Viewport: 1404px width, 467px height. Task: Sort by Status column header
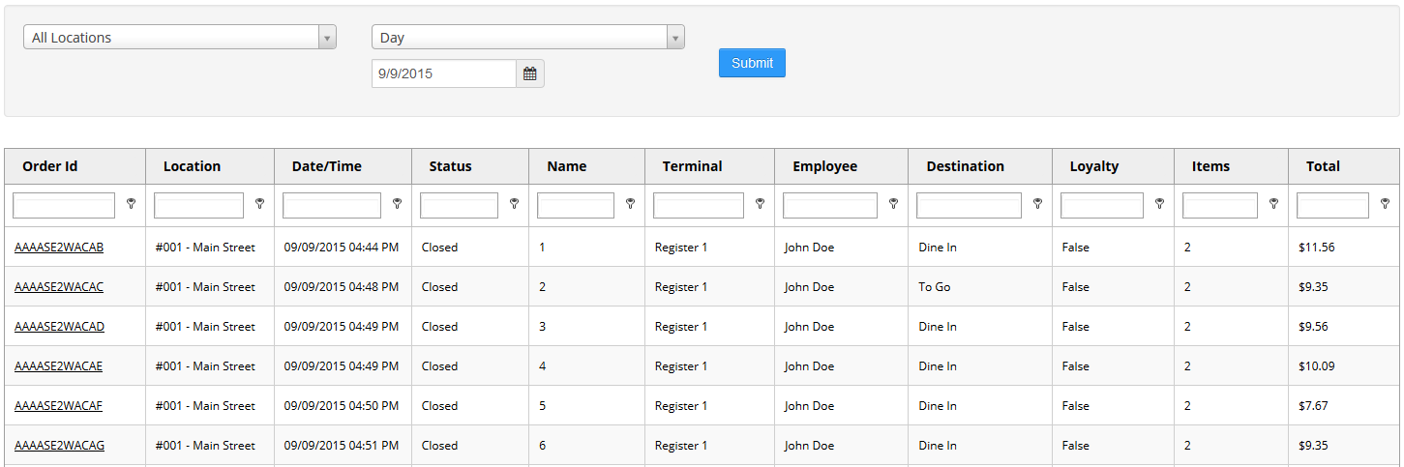[x=470, y=166]
